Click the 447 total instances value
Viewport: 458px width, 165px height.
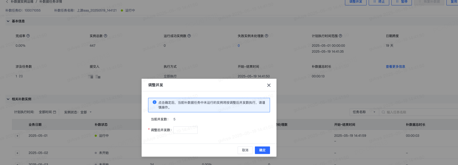93,46
